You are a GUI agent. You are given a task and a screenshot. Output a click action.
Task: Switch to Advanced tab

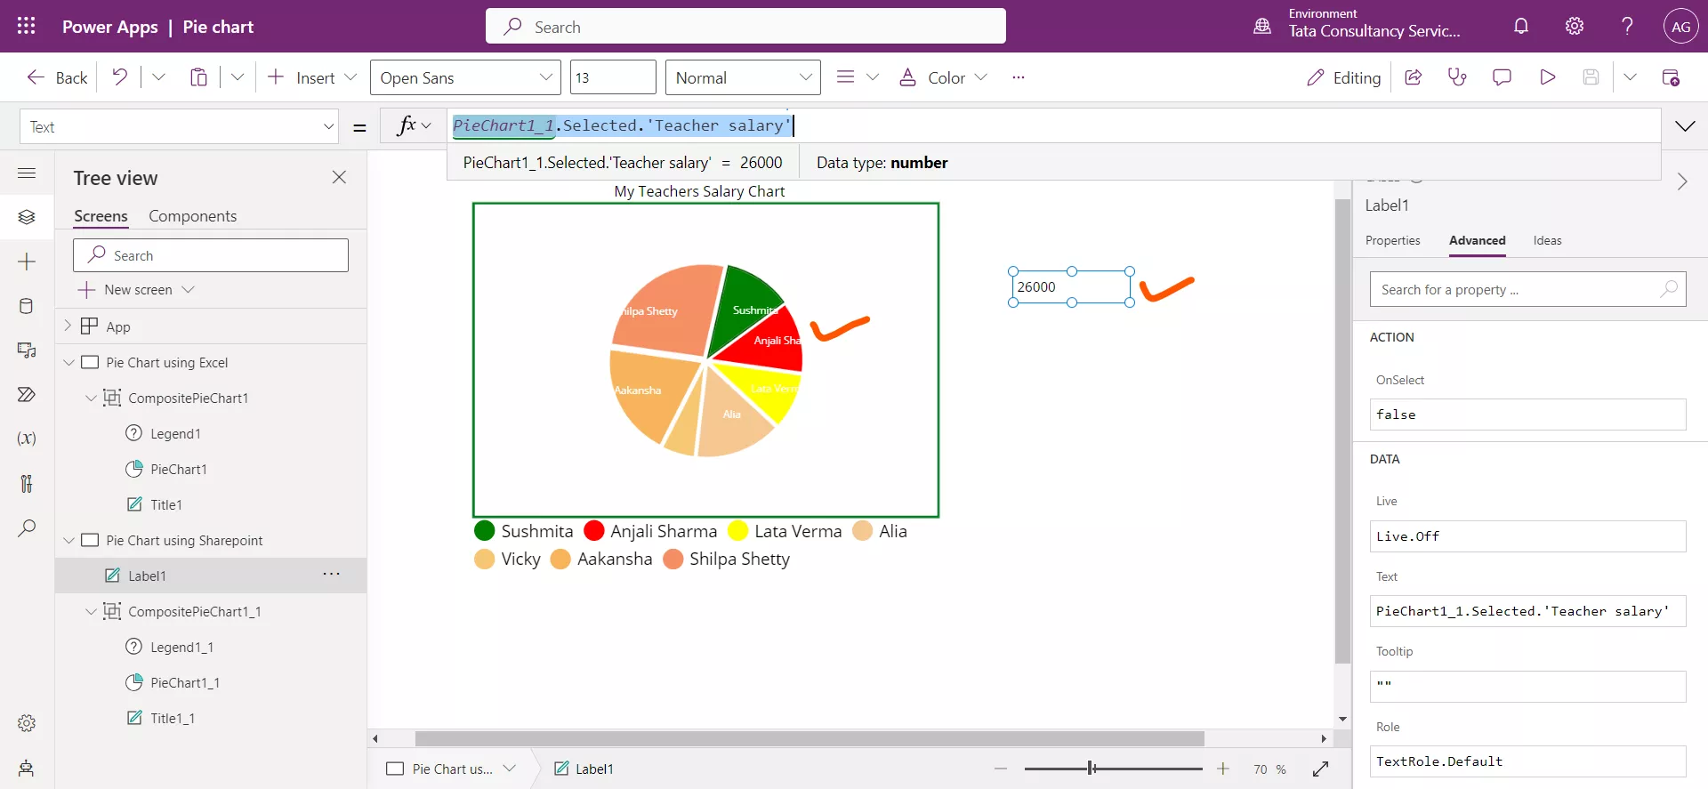point(1477,240)
